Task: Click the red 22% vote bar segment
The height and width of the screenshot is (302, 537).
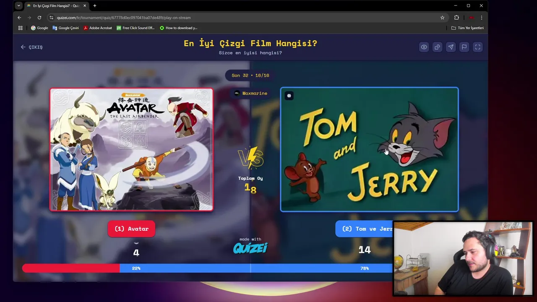Action: click(x=71, y=268)
